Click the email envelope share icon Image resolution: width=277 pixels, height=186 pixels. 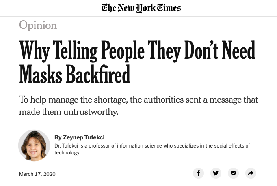click(x=233, y=173)
